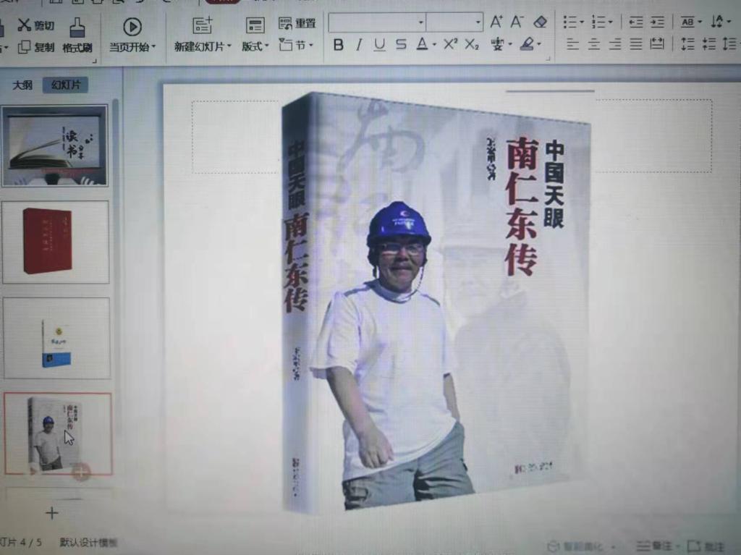Open the highlight color dropdown arrow
This screenshot has height=555, width=741.
[539, 44]
